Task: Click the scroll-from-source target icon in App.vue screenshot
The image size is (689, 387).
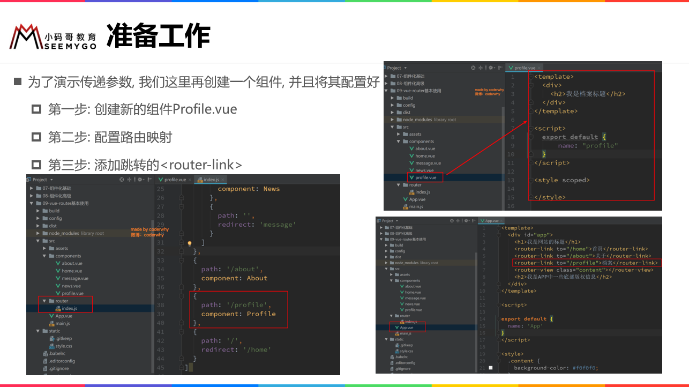Action: (452, 221)
